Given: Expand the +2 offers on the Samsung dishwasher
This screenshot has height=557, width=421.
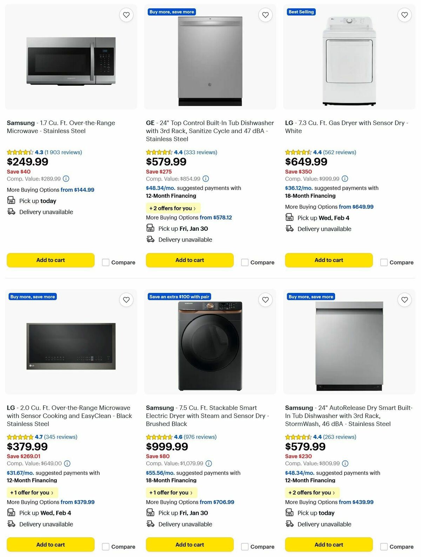Looking at the screenshot, I should 312,493.
